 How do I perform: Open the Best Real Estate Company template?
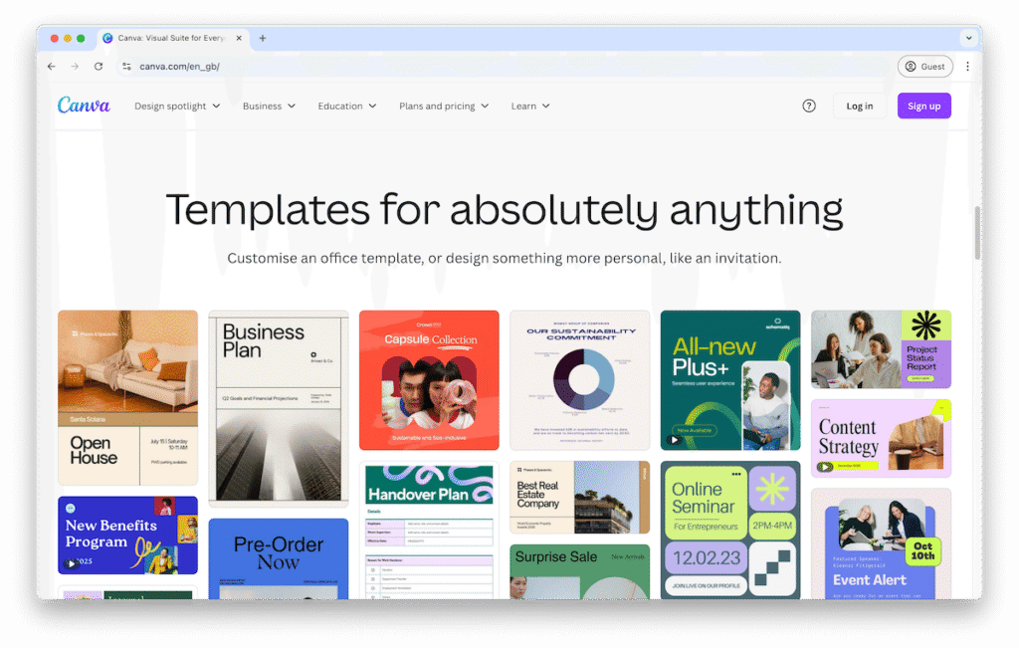coord(580,498)
